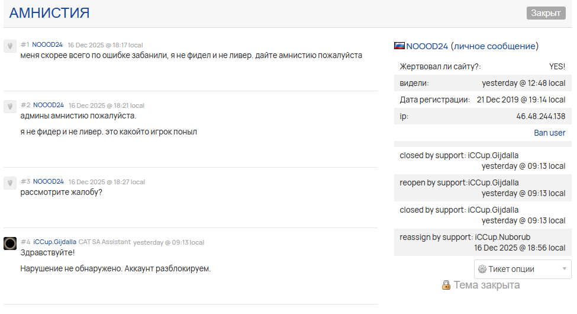Viewport: 577px width, 314px height.
Task: Open NOOOD24 личное сообщение link
Action: (472, 46)
